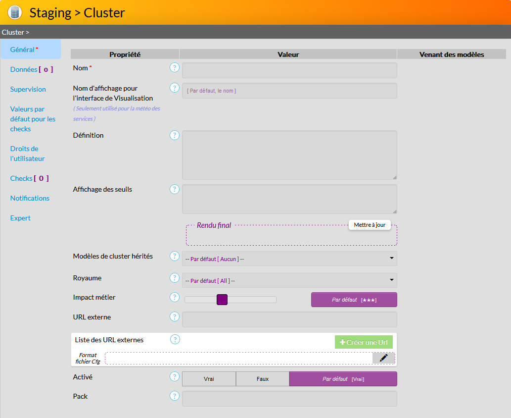Click help icon for URL externe
Viewport: 511px width, 418px height.
[174, 316]
